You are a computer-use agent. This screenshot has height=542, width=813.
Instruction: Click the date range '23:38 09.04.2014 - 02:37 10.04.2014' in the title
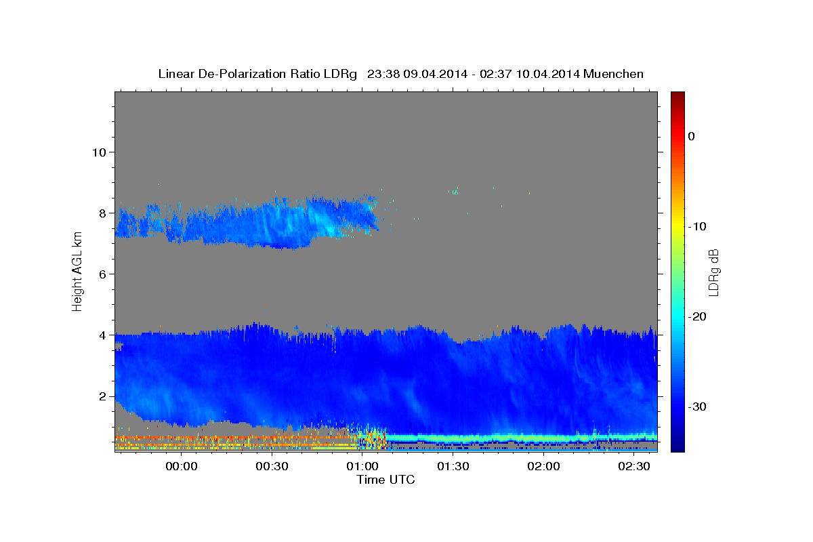tap(473, 74)
